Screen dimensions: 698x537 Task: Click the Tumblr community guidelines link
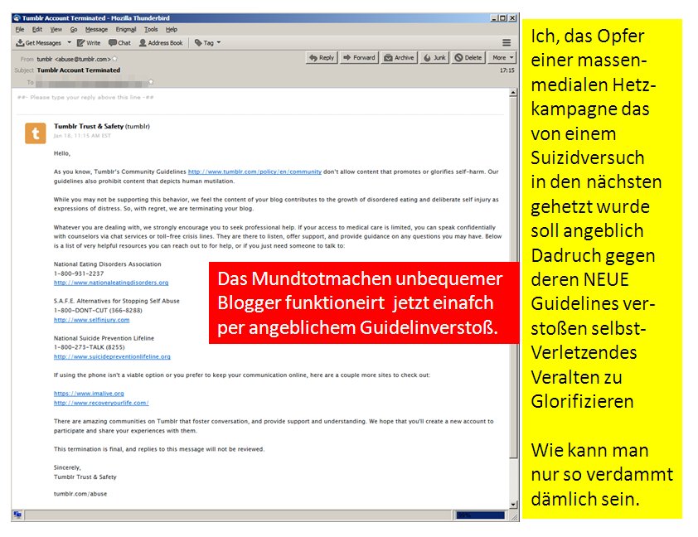[254, 172]
